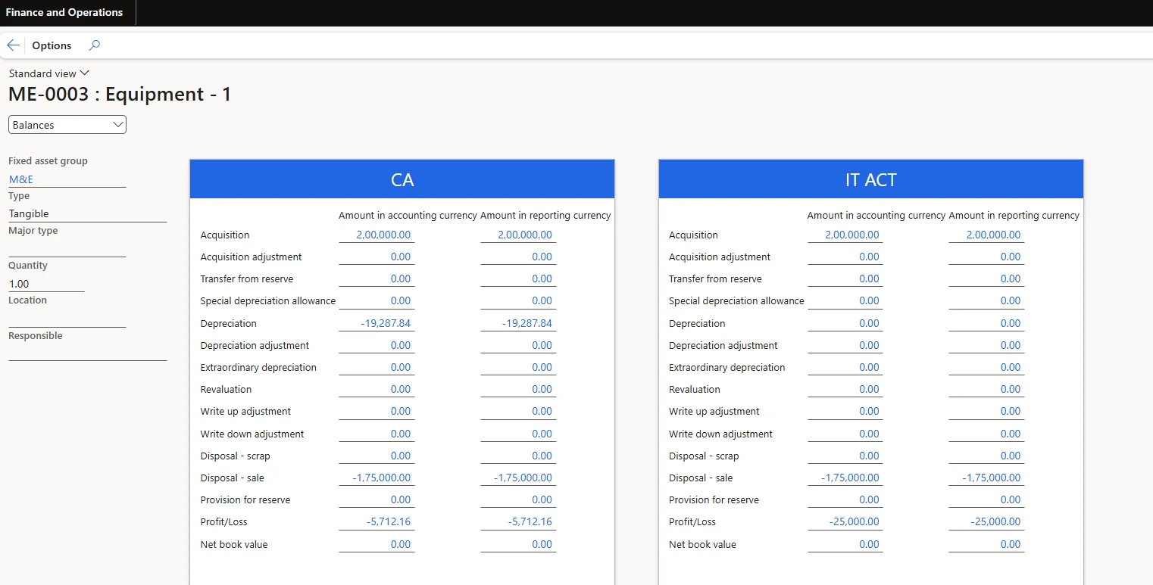Screen dimensions: 1153x585
Task: Open IT ACT Acquisition accounting currency amount
Action: 845,235
